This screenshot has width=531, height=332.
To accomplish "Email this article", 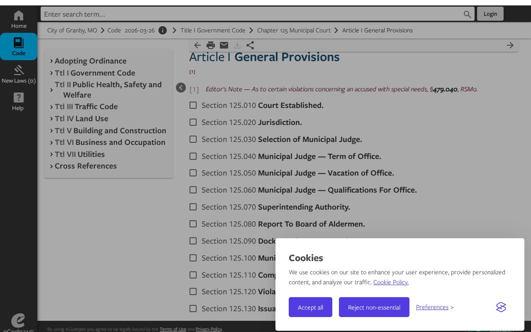I will [224, 45].
